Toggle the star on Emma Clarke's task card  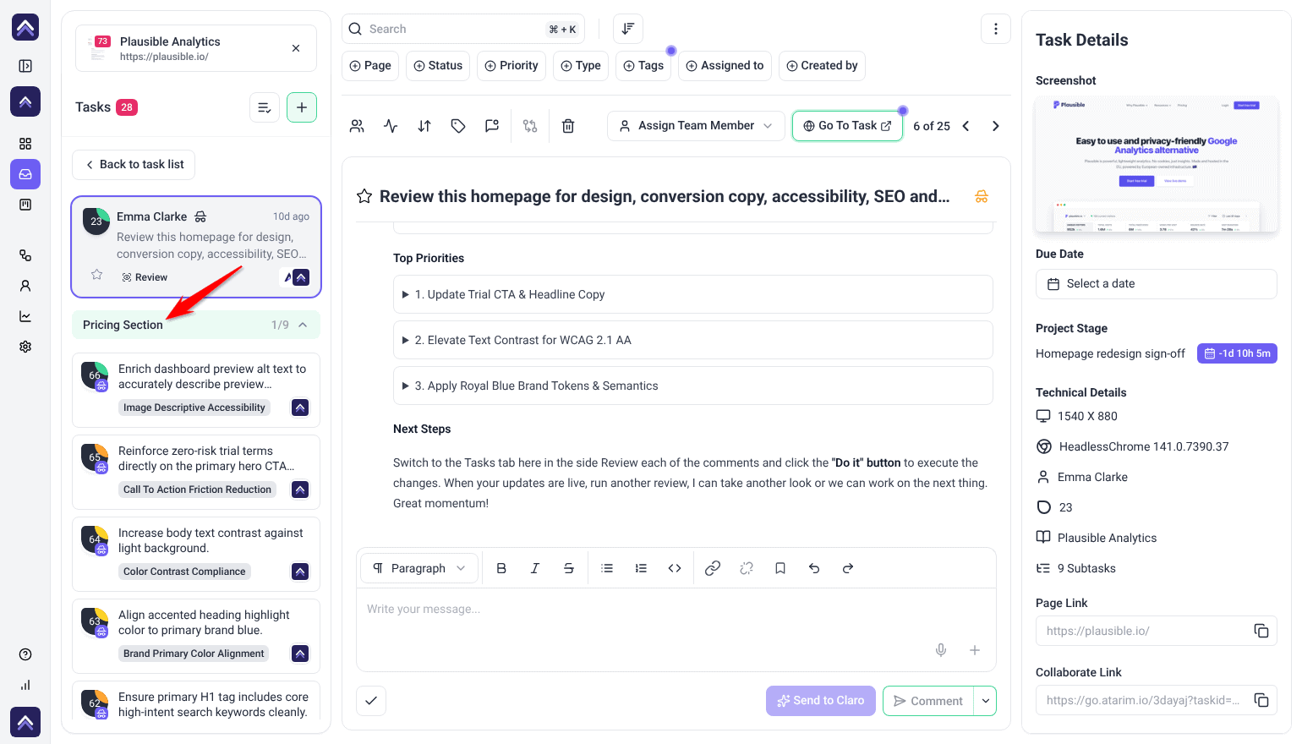(97, 275)
